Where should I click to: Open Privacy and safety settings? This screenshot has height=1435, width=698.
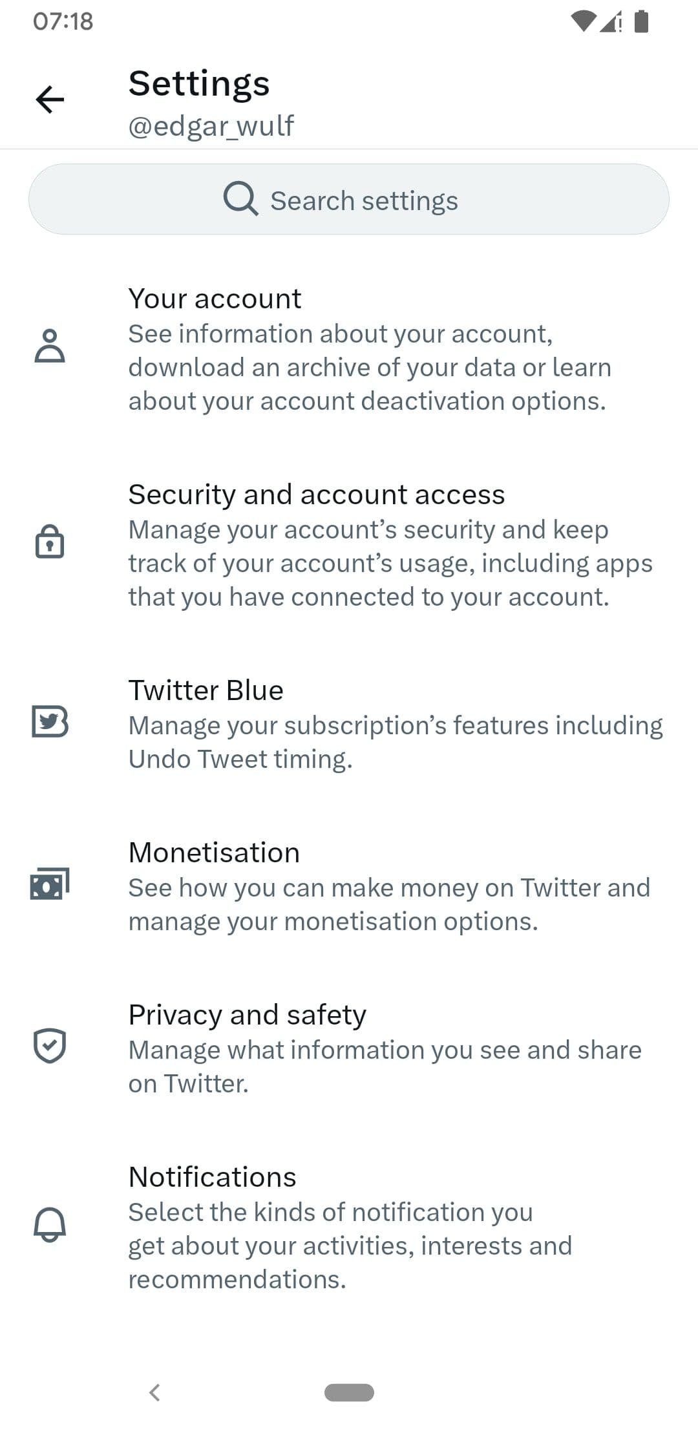[349, 1047]
